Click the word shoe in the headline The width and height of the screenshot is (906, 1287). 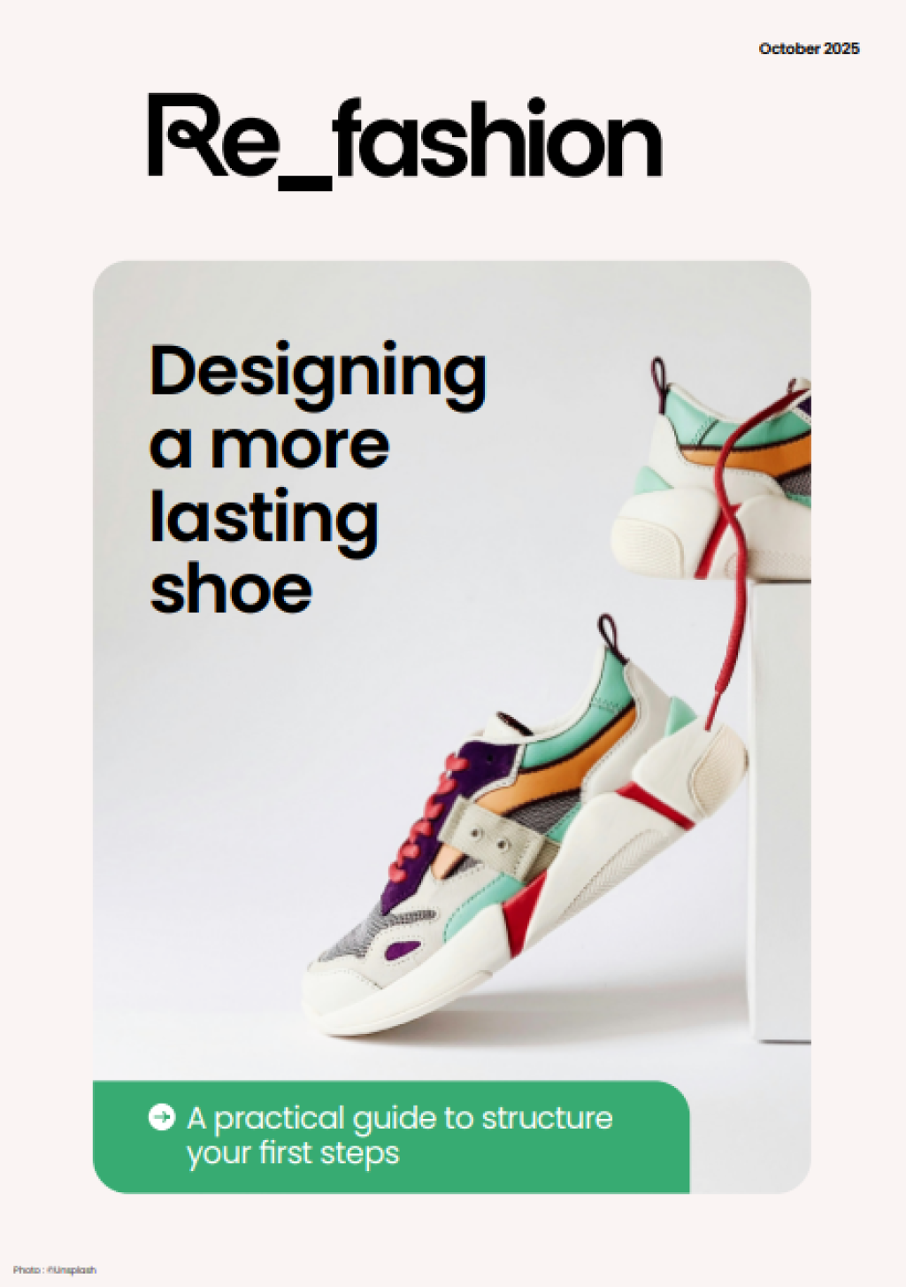tap(231, 590)
